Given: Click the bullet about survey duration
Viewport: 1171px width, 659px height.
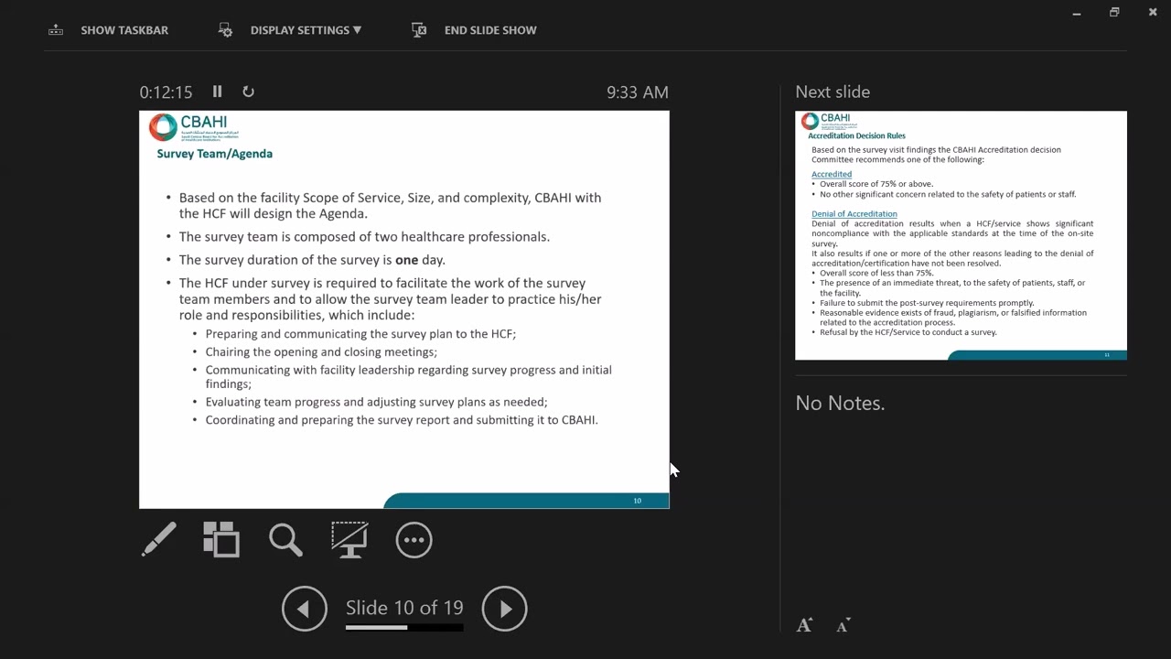Looking at the screenshot, I should click(x=312, y=260).
